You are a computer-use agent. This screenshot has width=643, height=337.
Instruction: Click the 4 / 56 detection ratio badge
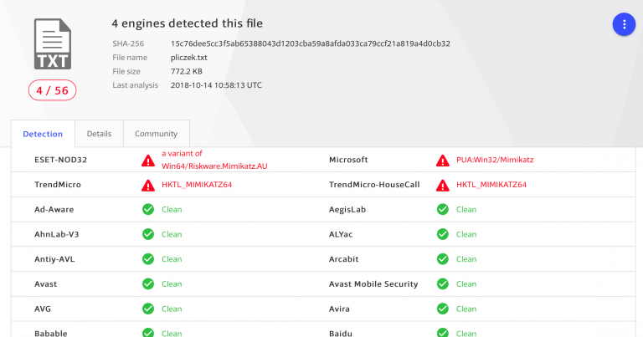tap(52, 90)
